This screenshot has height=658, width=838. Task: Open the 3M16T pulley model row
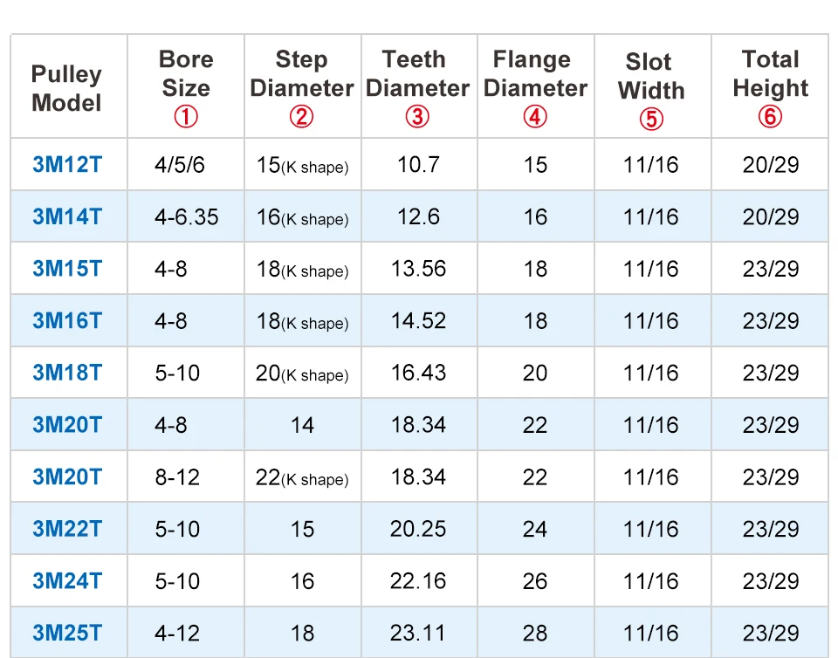coord(67,320)
